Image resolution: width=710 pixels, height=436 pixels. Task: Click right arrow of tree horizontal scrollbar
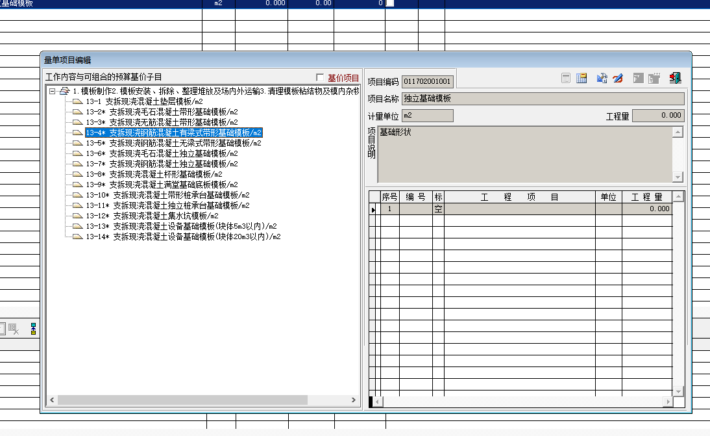coord(354,400)
